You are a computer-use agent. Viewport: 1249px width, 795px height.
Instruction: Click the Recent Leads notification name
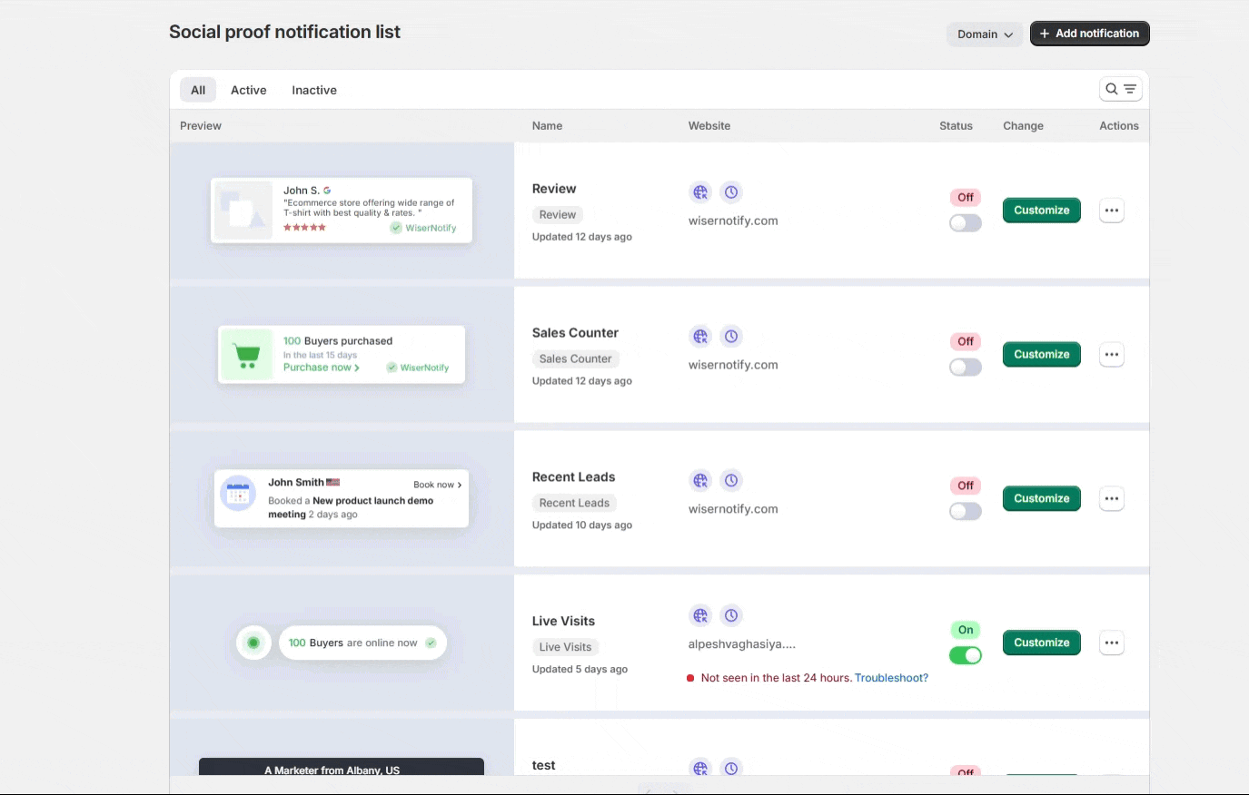click(573, 477)
